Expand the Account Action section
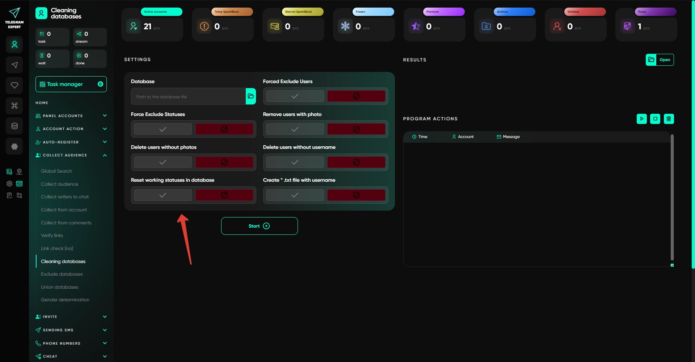Image resolution: width=695 pixels, height=362 pixels. (71, 129)
